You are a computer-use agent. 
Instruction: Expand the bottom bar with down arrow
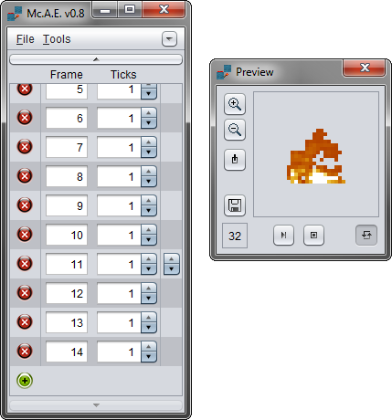96,405
